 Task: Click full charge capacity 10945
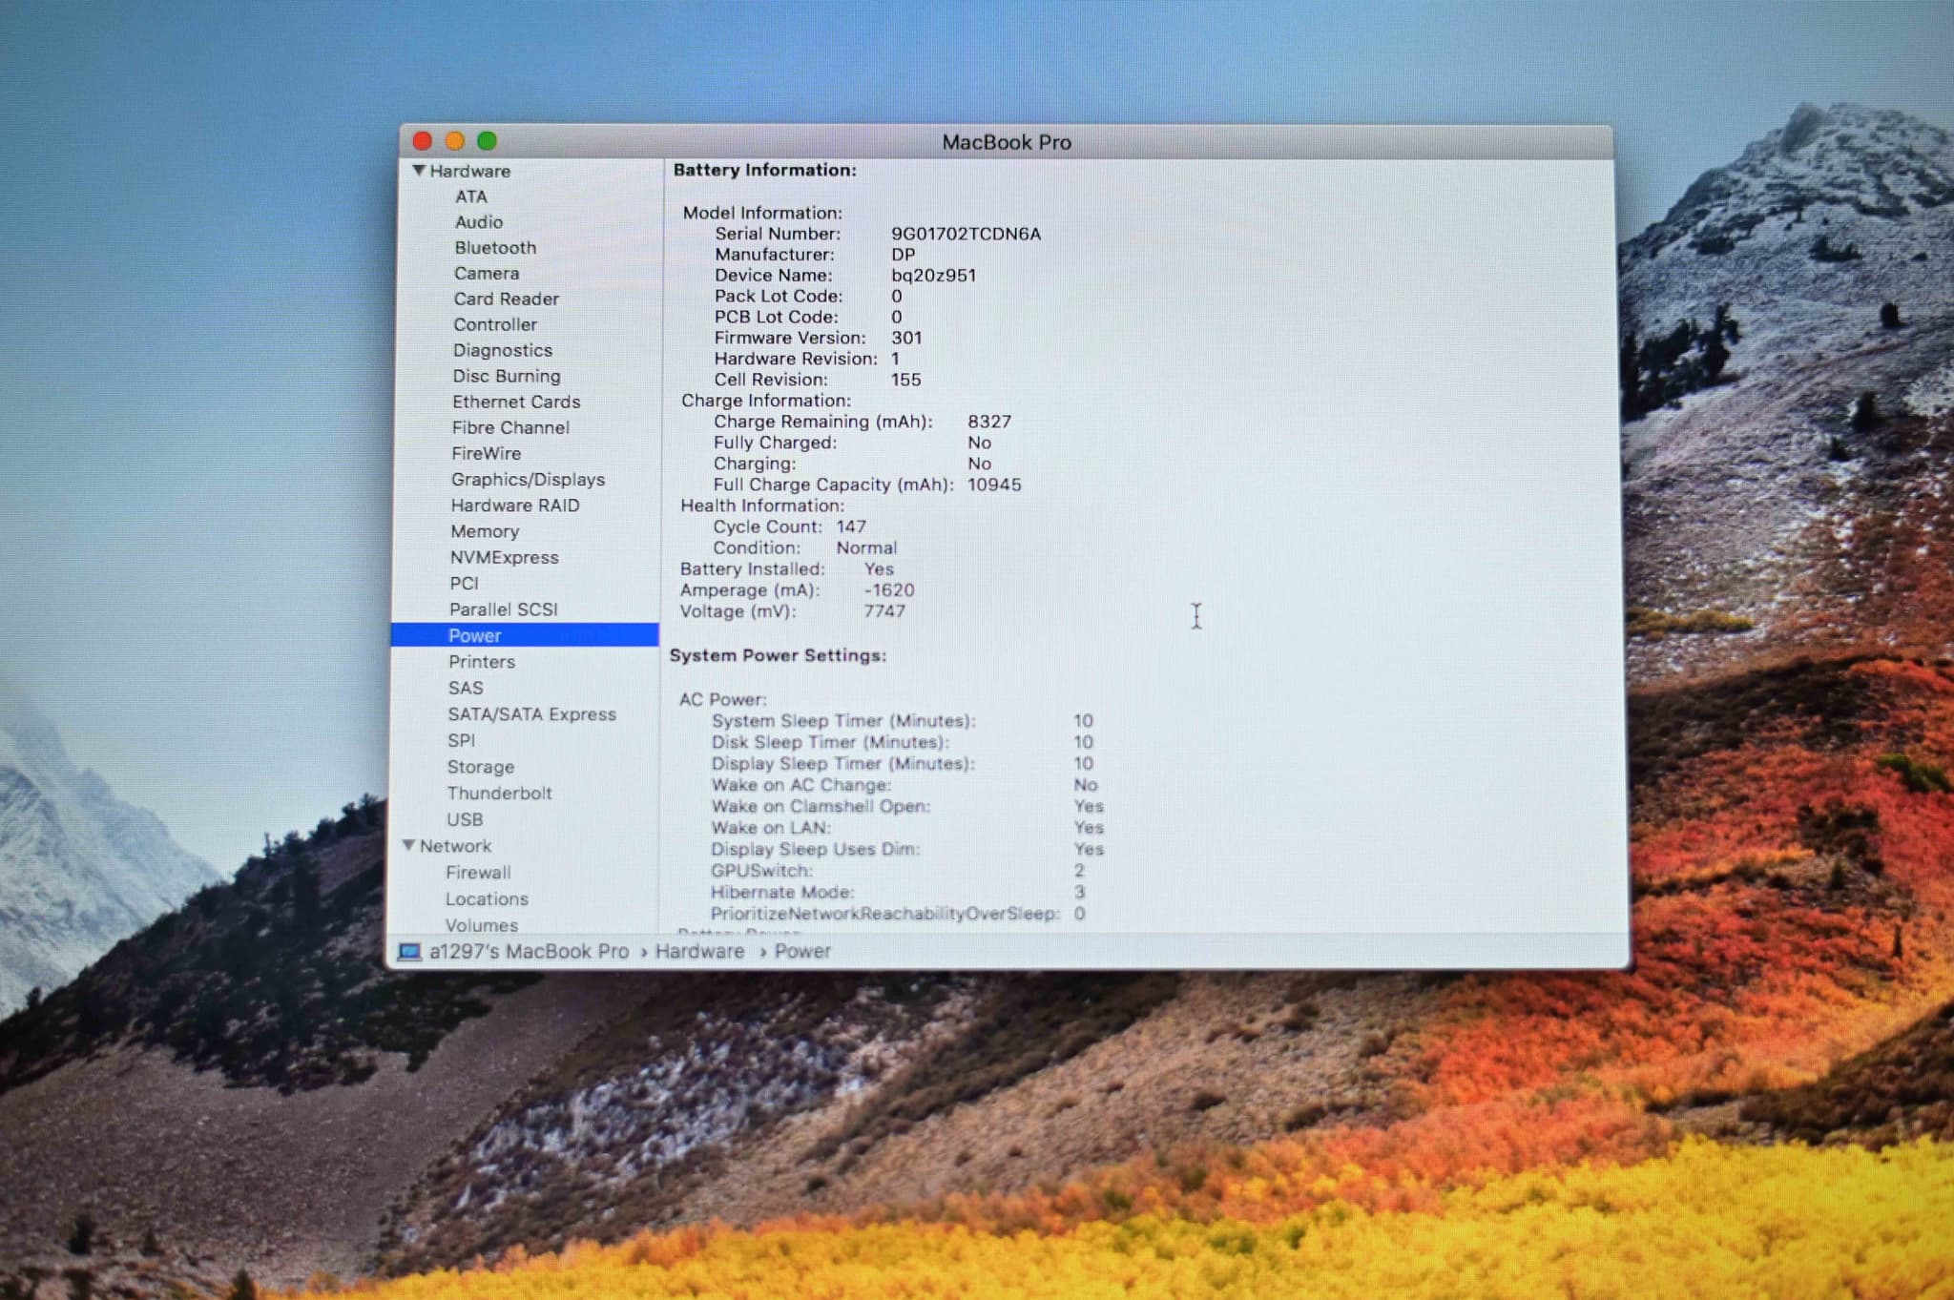[x=994, y=485]
